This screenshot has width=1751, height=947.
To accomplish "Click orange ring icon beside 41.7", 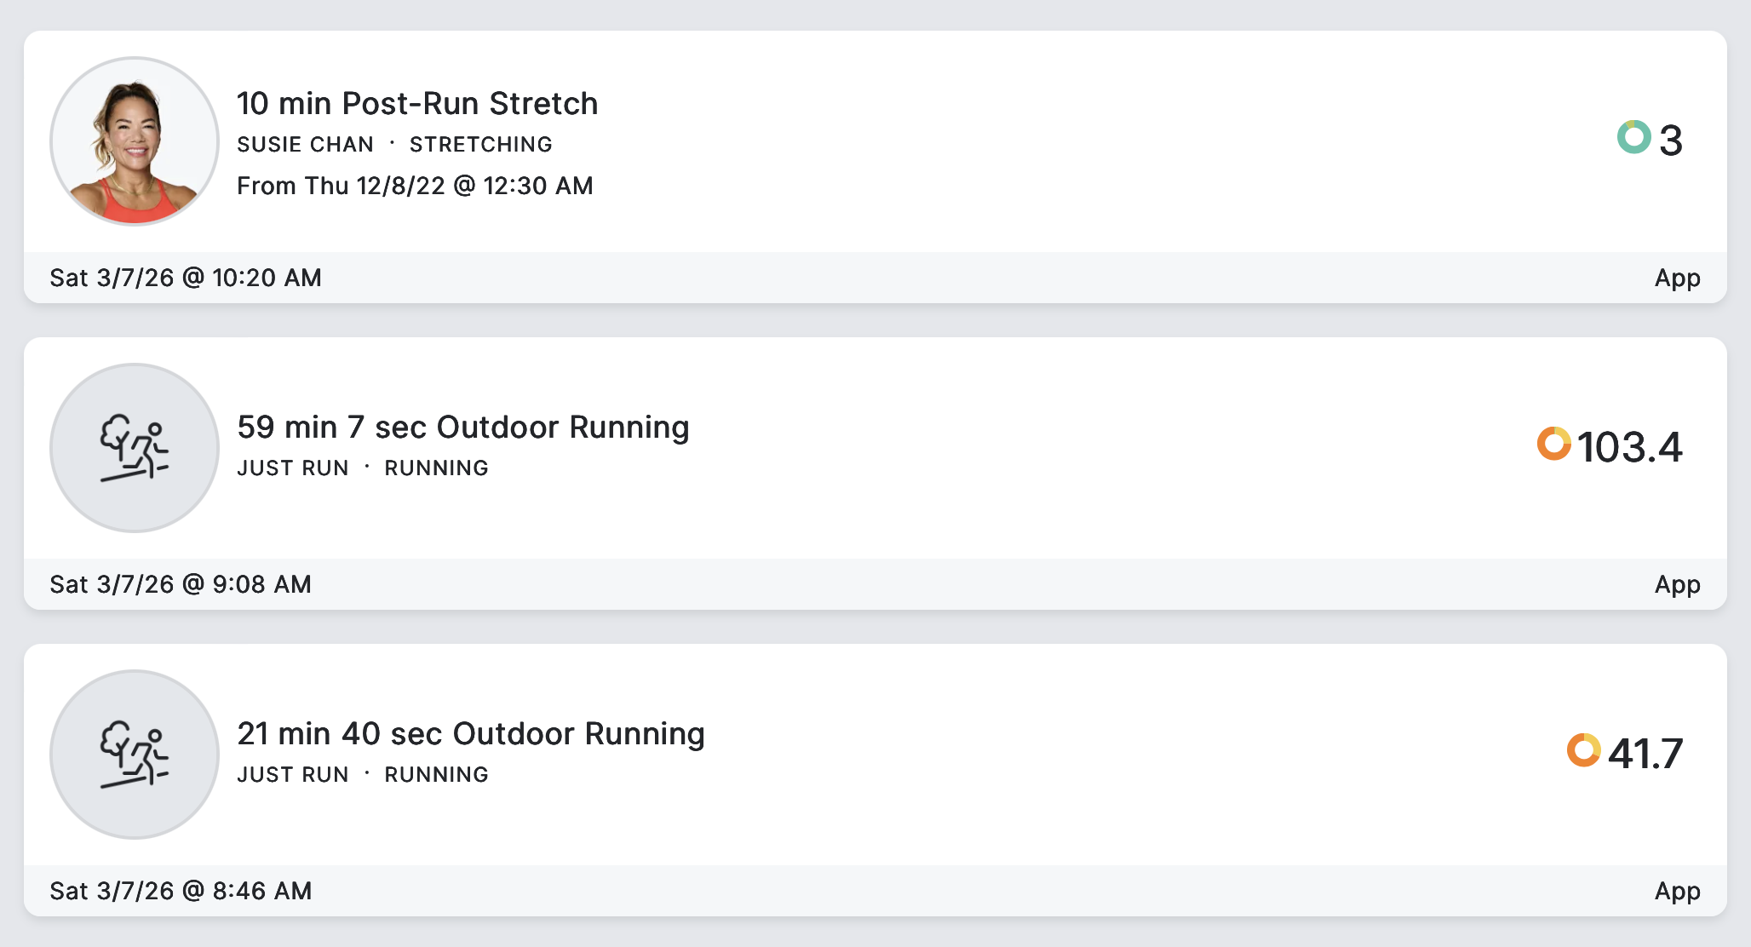I will (1583, 750).
